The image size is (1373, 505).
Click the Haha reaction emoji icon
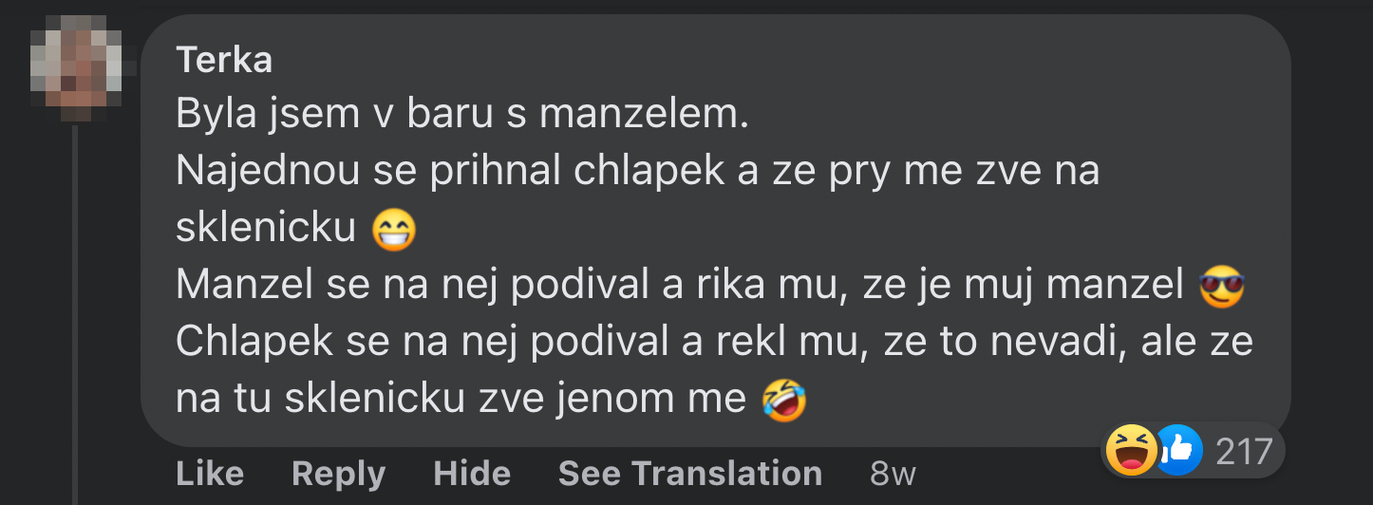(x=1131, y=450)
